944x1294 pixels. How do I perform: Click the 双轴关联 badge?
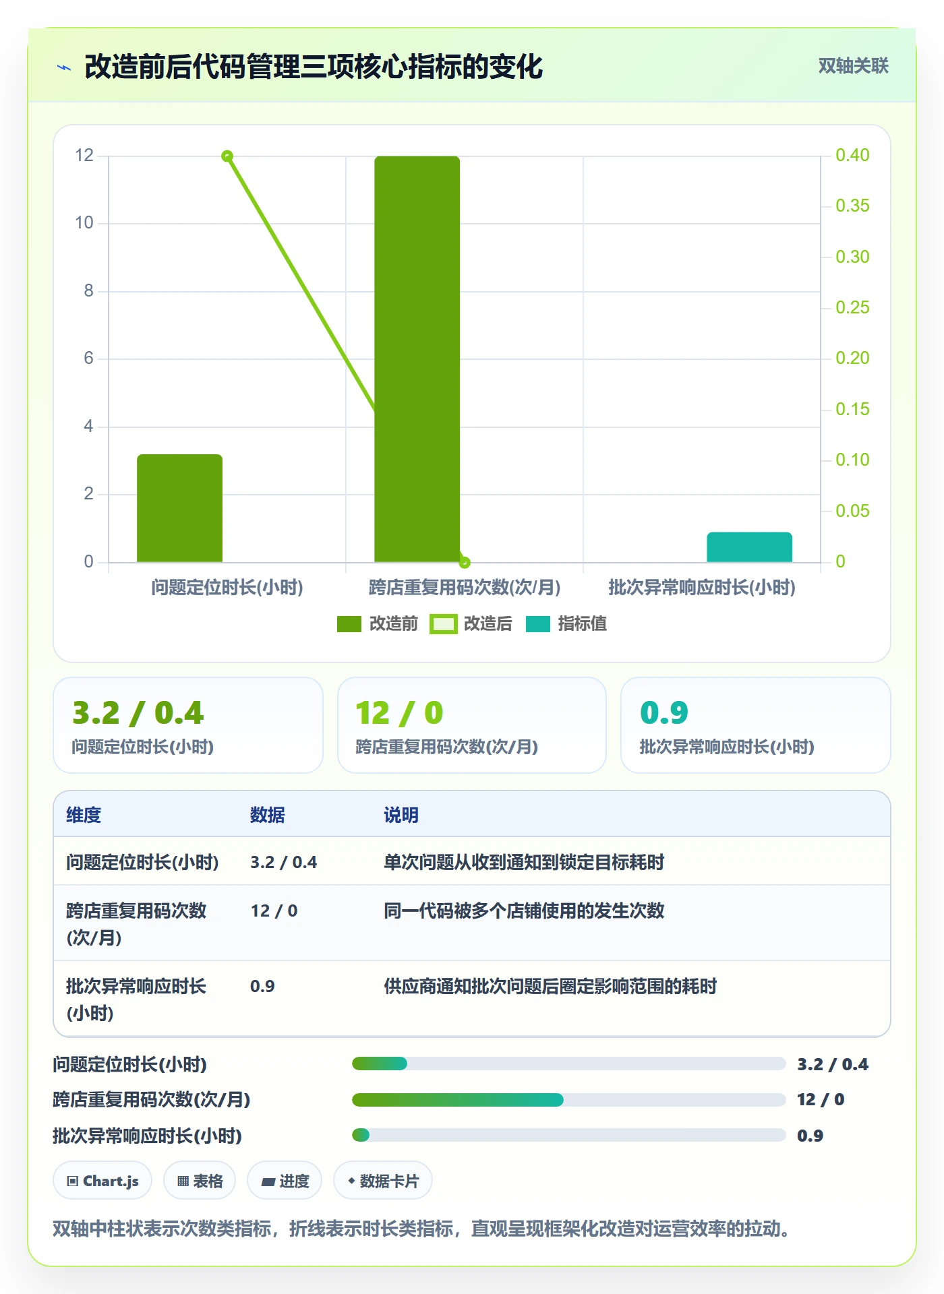point(853,66)
